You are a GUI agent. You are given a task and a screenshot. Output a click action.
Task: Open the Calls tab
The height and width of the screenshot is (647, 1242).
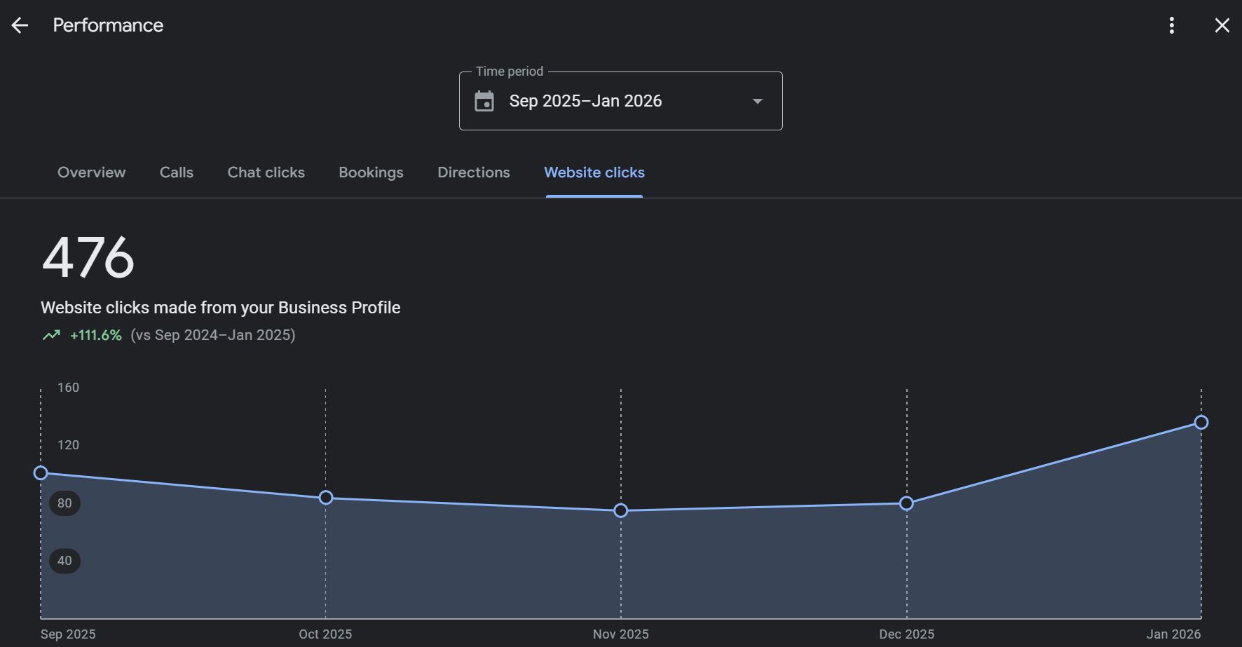pyautogui.click(x=176, y=172)
